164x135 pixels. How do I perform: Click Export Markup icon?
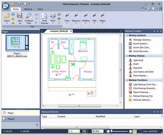pos(130,92)
